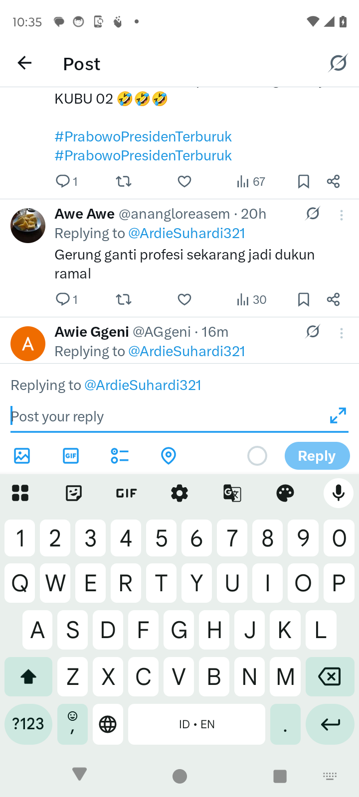The image size is (359, 797).
Task: Open keyboard theme color palette
Action: tap(285, 493)
